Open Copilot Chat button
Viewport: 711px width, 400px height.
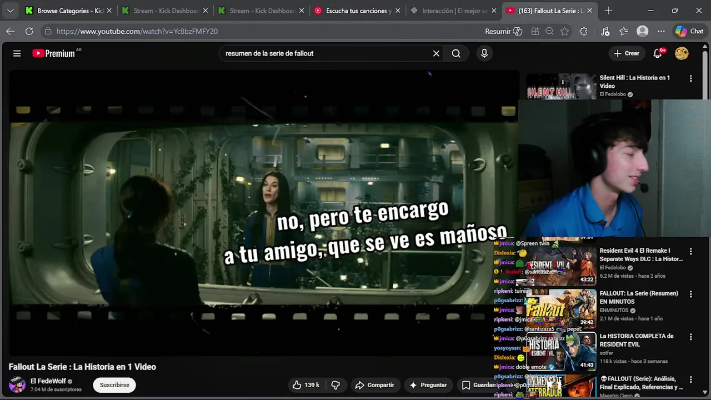click(689, 31)
